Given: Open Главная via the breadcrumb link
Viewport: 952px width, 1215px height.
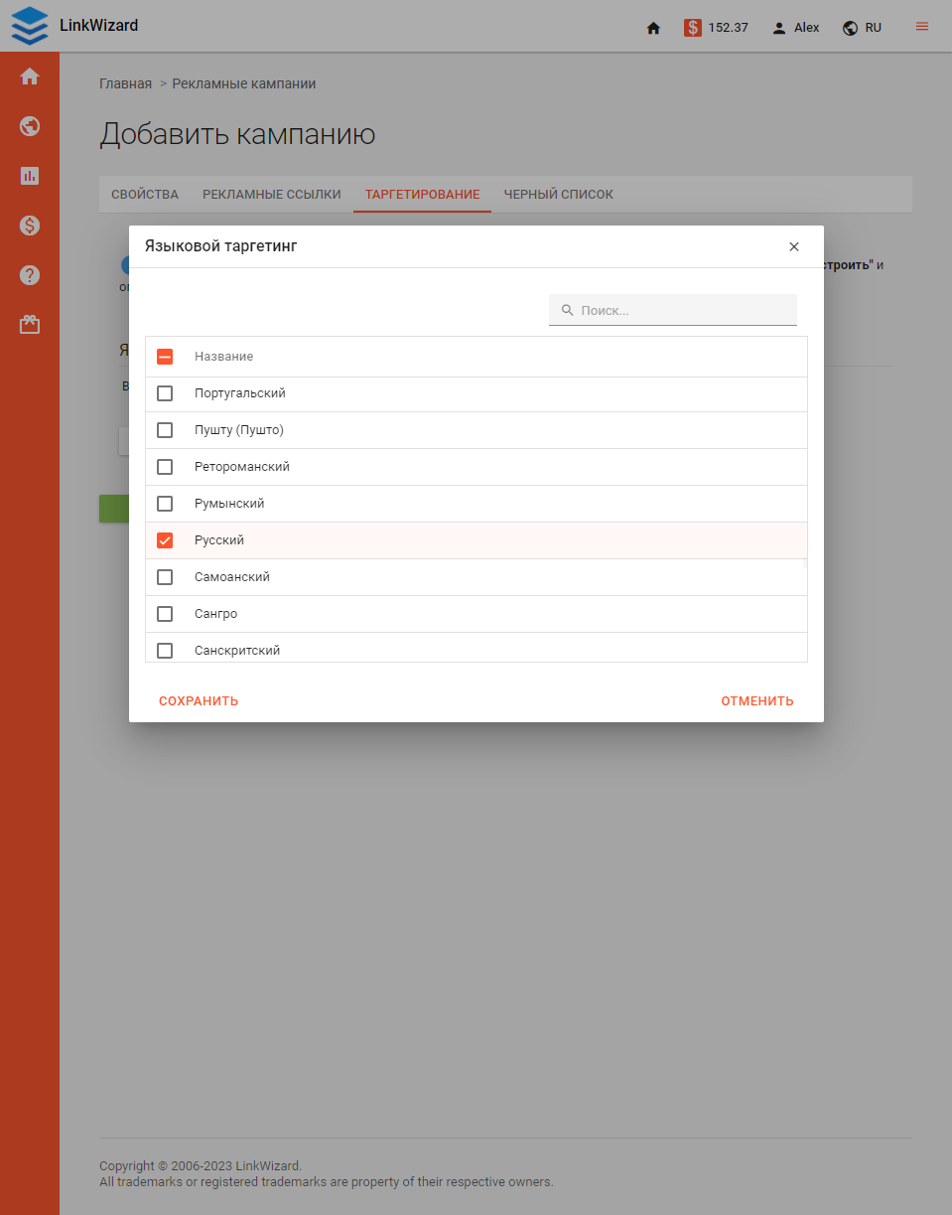Looking at the screenshot, I should click(x=126, y=83).
